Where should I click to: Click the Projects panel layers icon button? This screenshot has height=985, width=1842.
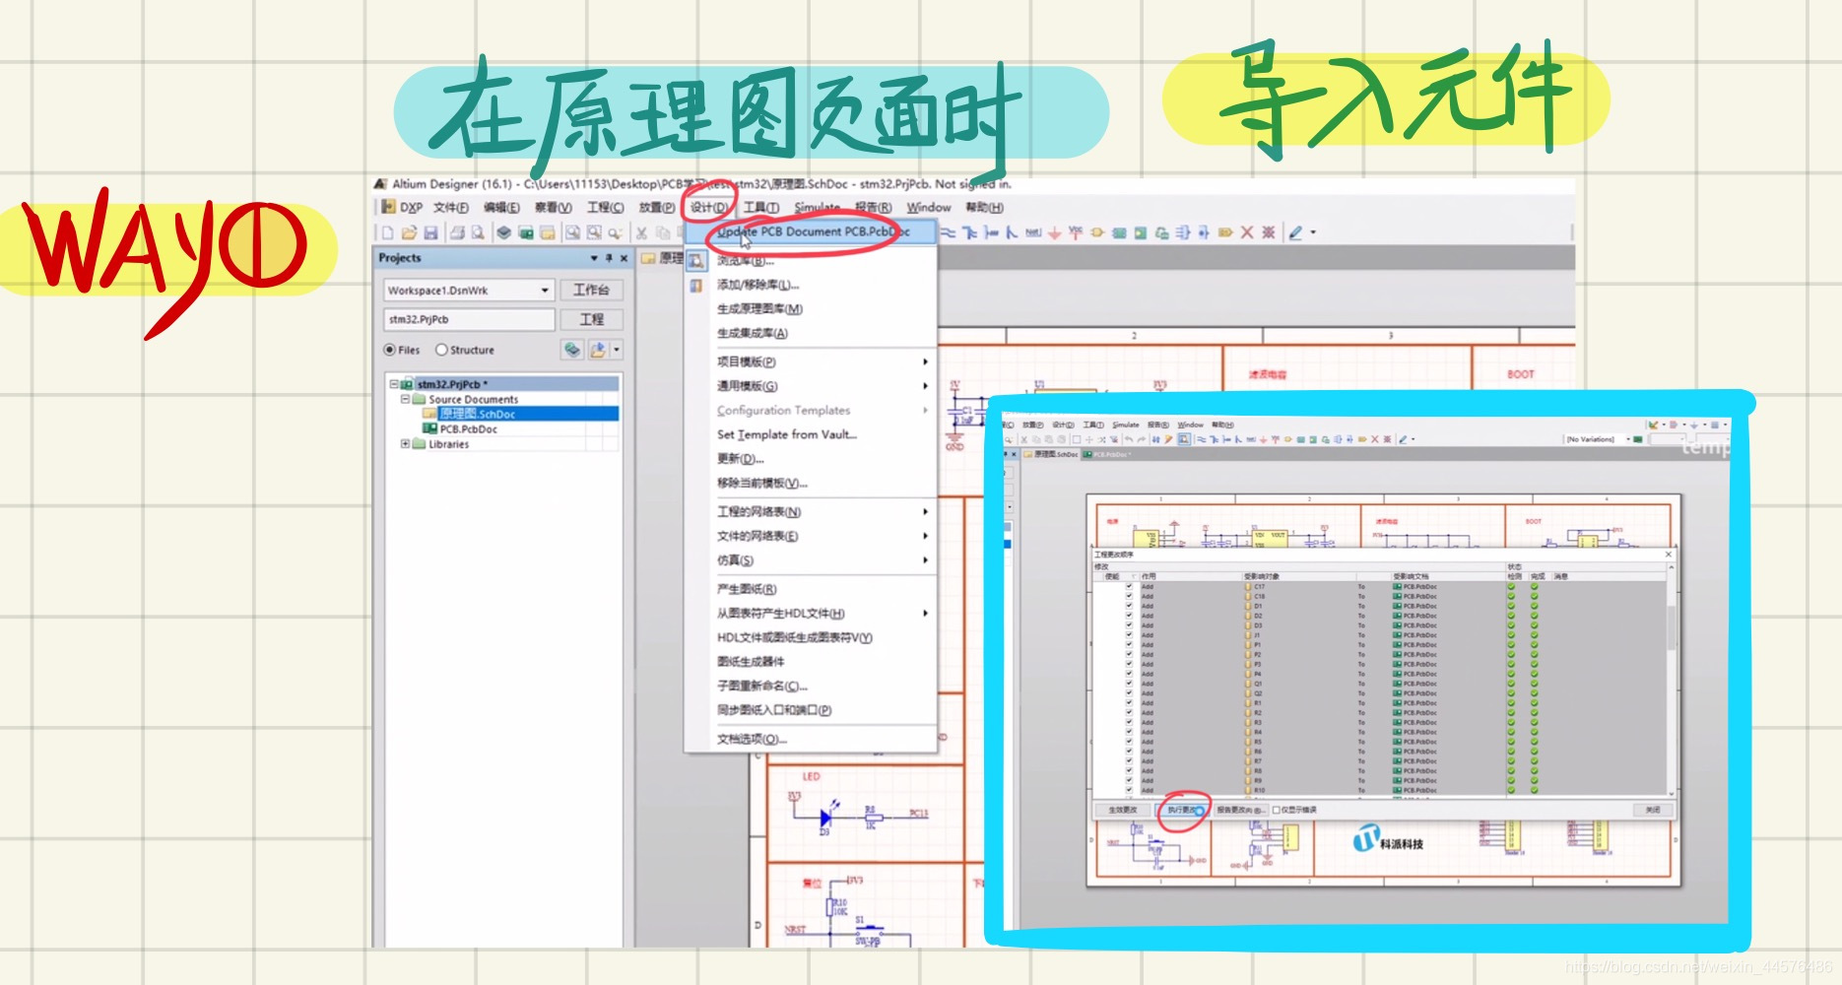point(572,350)
